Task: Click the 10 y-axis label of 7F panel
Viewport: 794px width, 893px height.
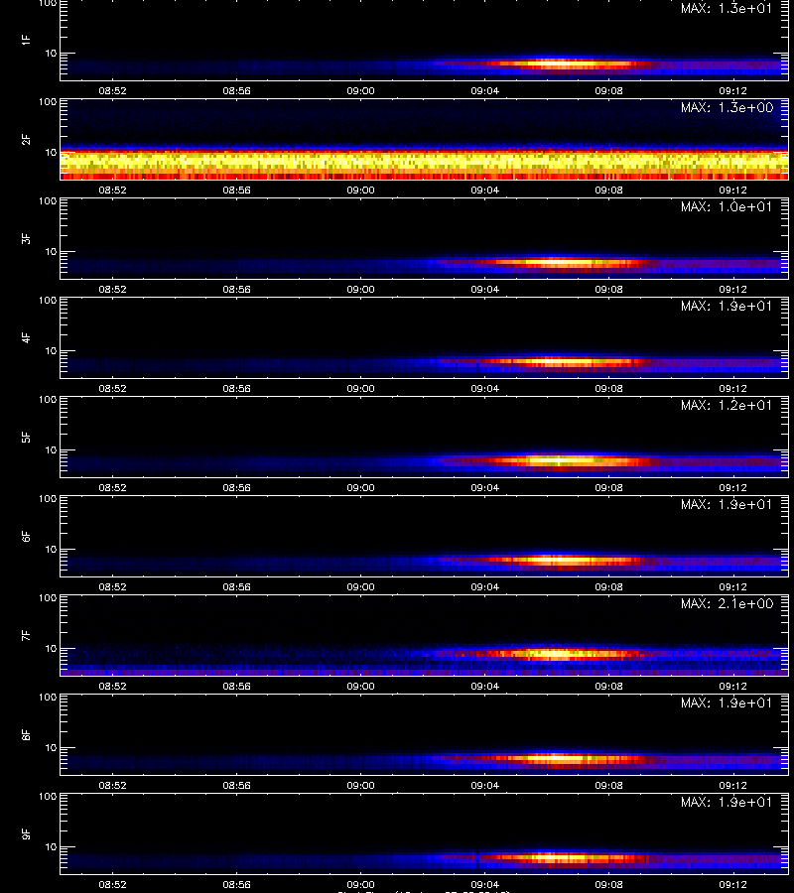Action: [52, 649]
